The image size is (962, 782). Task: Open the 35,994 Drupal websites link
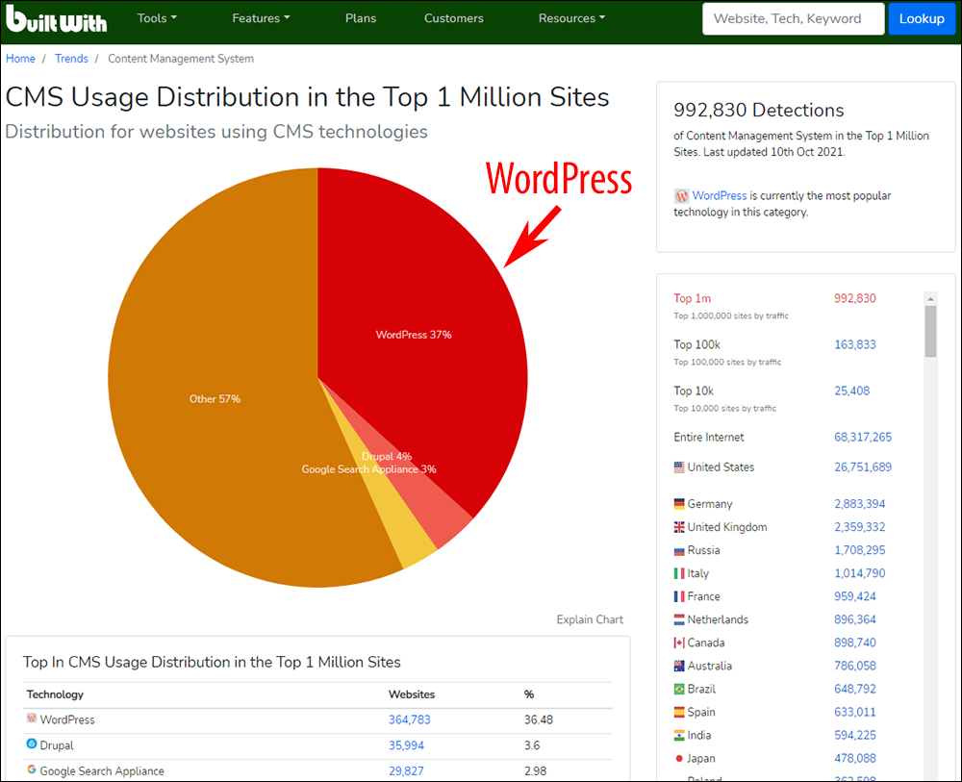click(406, 745)
